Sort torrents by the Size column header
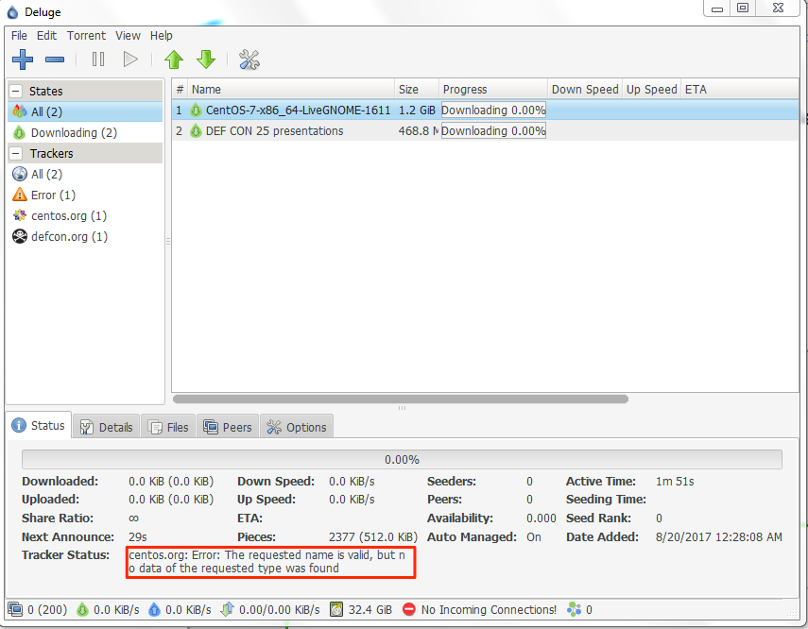The height and width of the screenshot is (629, 808). [417, 89]
